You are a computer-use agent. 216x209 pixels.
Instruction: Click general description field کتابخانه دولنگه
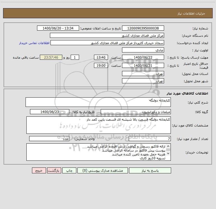click(x=98, y=102)
